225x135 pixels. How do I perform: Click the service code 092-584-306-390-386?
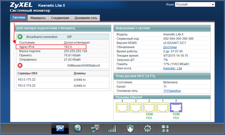[178, 39]
